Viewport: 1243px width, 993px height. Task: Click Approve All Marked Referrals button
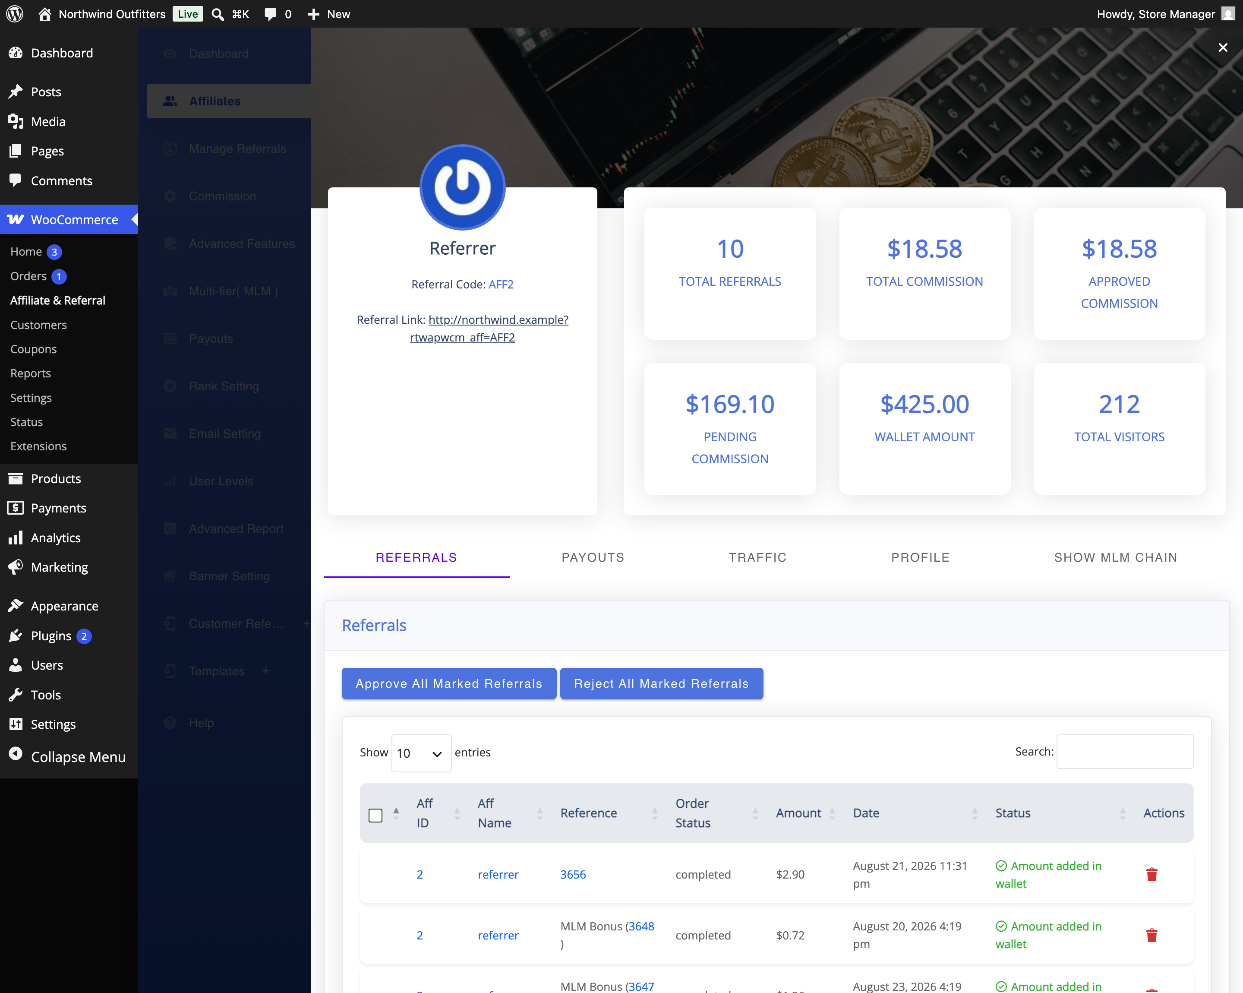point(448,683)
